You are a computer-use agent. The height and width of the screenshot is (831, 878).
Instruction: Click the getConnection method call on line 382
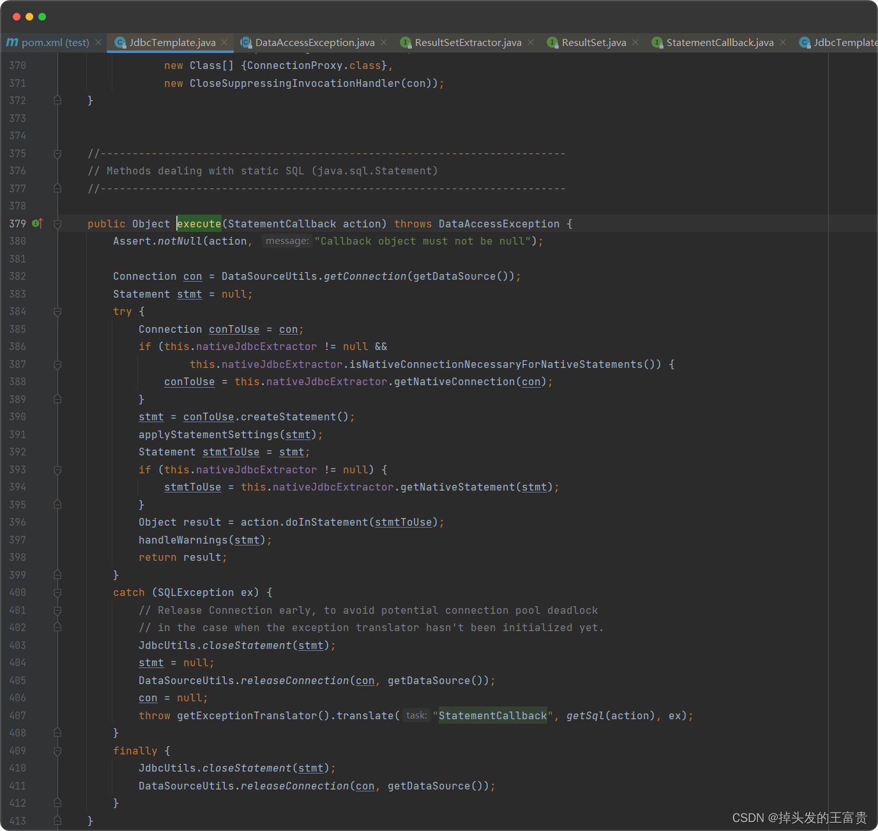click(365, 276)
